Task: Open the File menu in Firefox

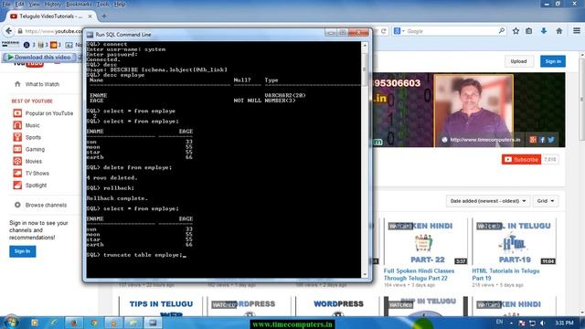Action: click(6, 5)
